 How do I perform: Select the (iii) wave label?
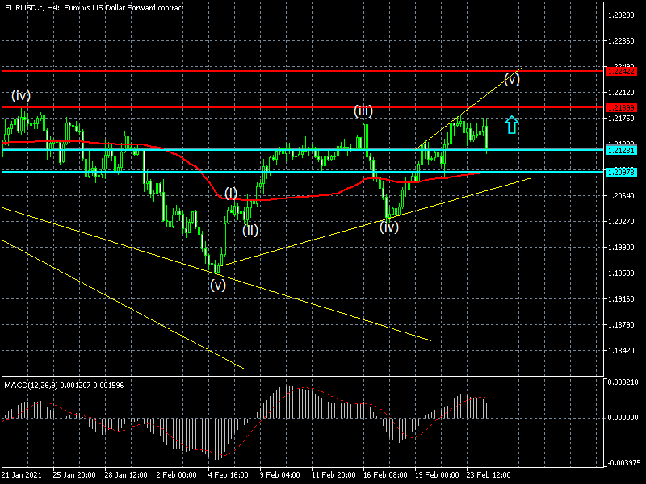363,111
